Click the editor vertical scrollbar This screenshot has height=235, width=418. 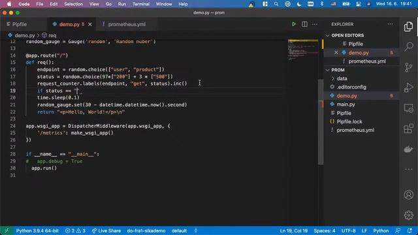coord(321,122)
